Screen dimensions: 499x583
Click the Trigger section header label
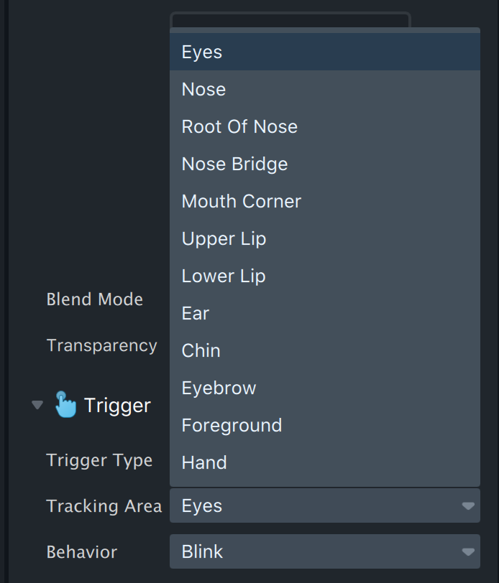click(x=117, y=405)
